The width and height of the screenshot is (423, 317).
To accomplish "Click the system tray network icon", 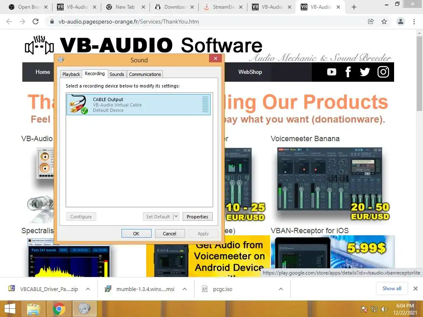I will click(x=374, y=309).
